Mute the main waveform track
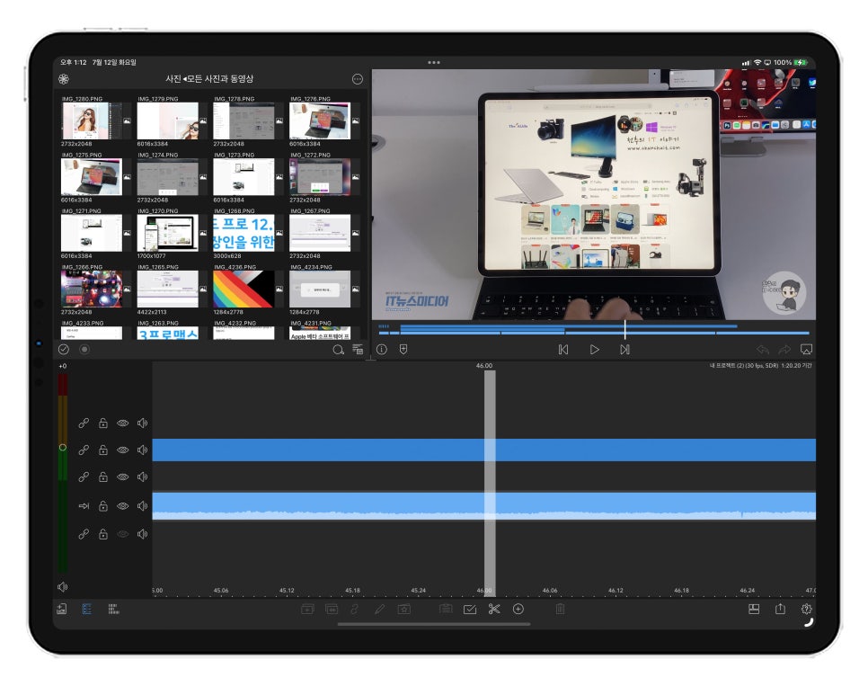 tap(142, 506)
